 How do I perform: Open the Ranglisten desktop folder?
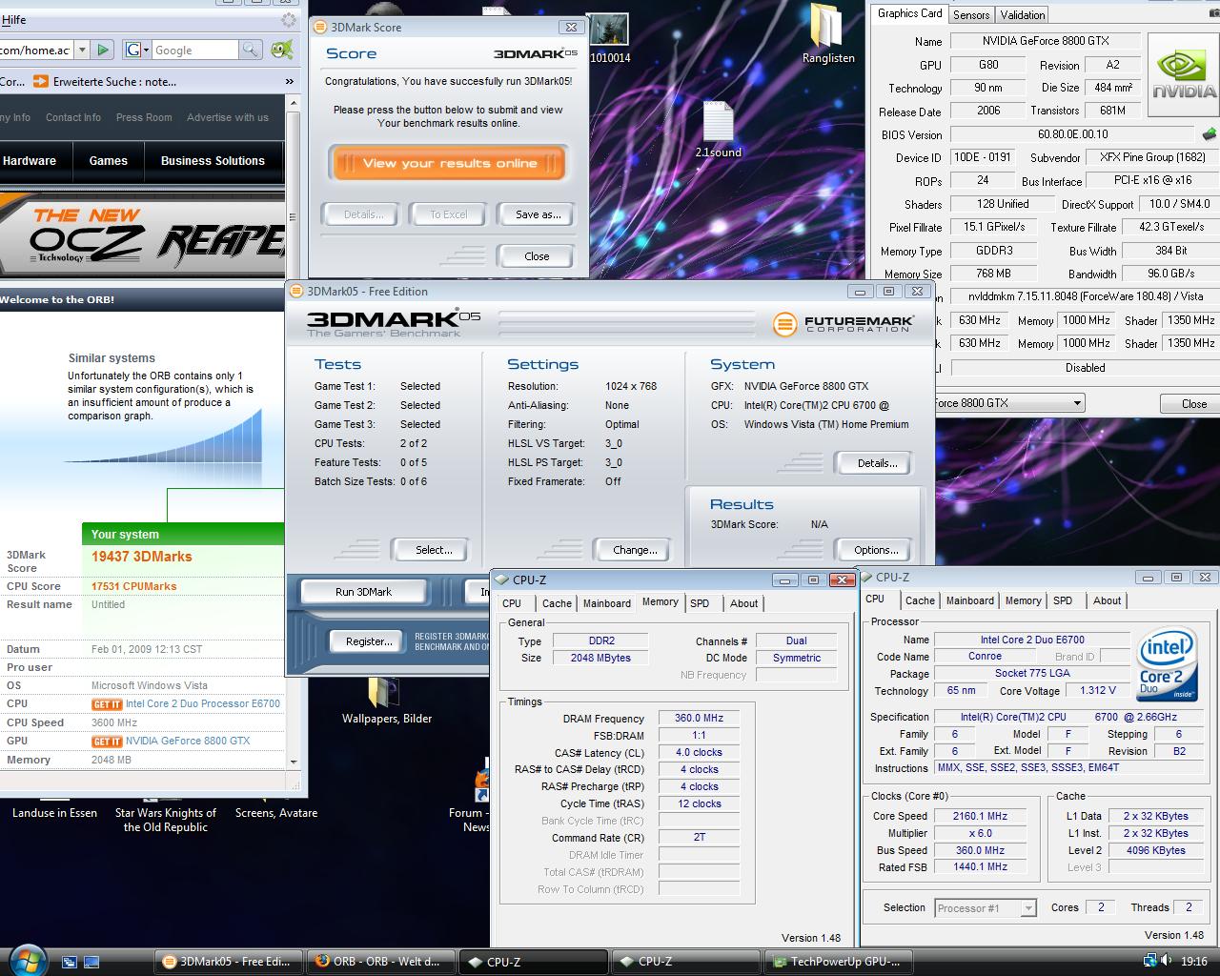[828, 34]
